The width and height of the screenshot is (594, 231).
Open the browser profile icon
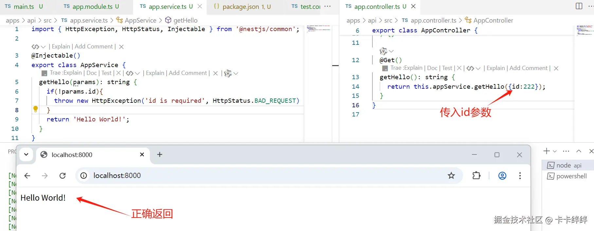(502, 176)
